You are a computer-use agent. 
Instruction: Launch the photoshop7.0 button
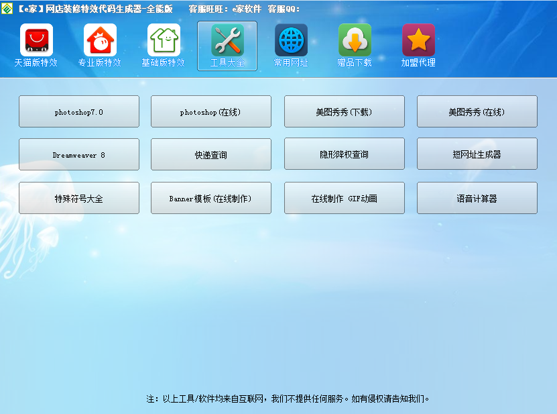pos(79,111)
